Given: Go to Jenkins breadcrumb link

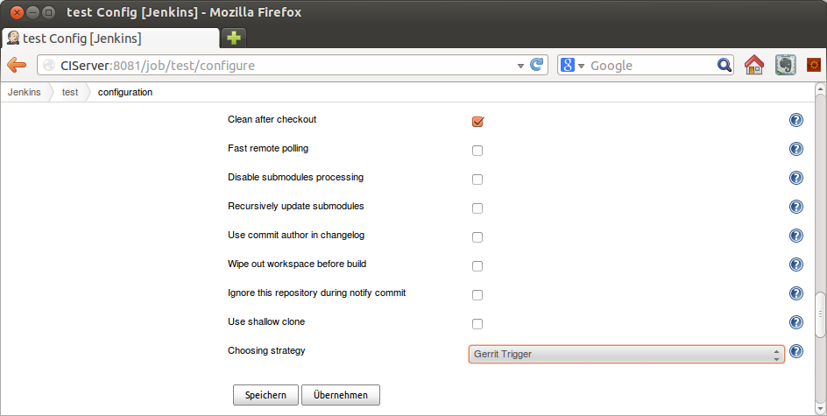Looking at the screenshot, I should coord(25,92).
